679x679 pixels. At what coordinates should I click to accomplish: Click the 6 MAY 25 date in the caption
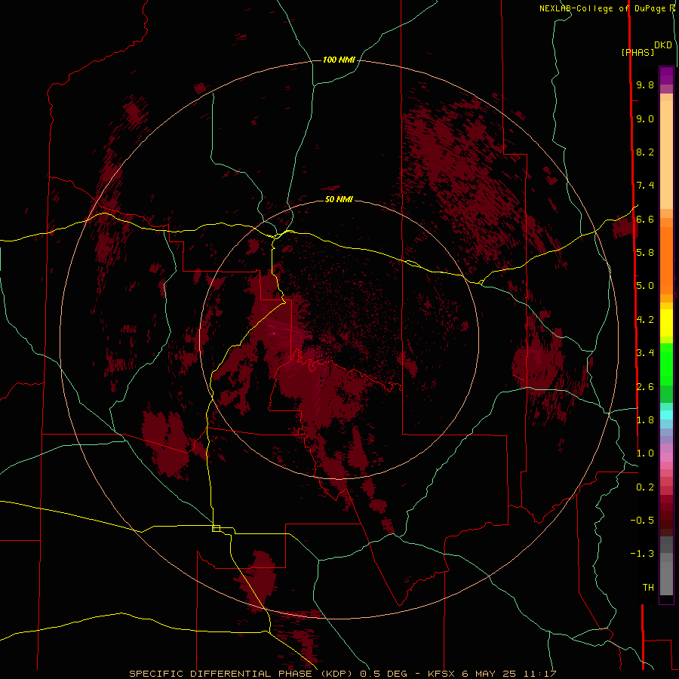(489, 674)
